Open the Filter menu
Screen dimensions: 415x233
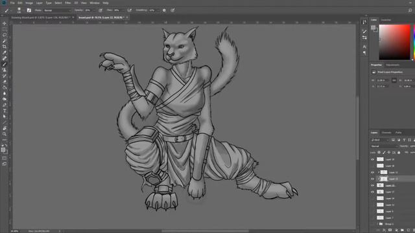(68, 3)
